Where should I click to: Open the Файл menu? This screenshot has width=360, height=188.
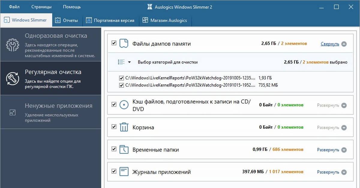[14, 7]
